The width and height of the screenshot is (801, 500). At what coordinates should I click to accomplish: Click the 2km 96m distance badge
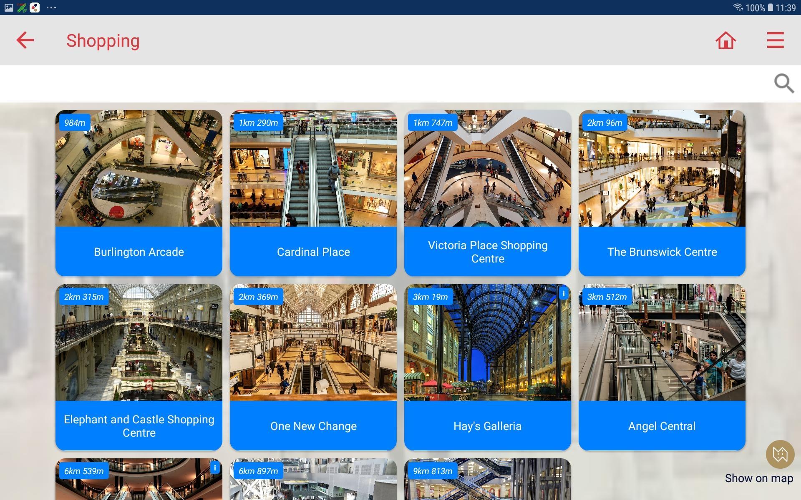[605, 123]
